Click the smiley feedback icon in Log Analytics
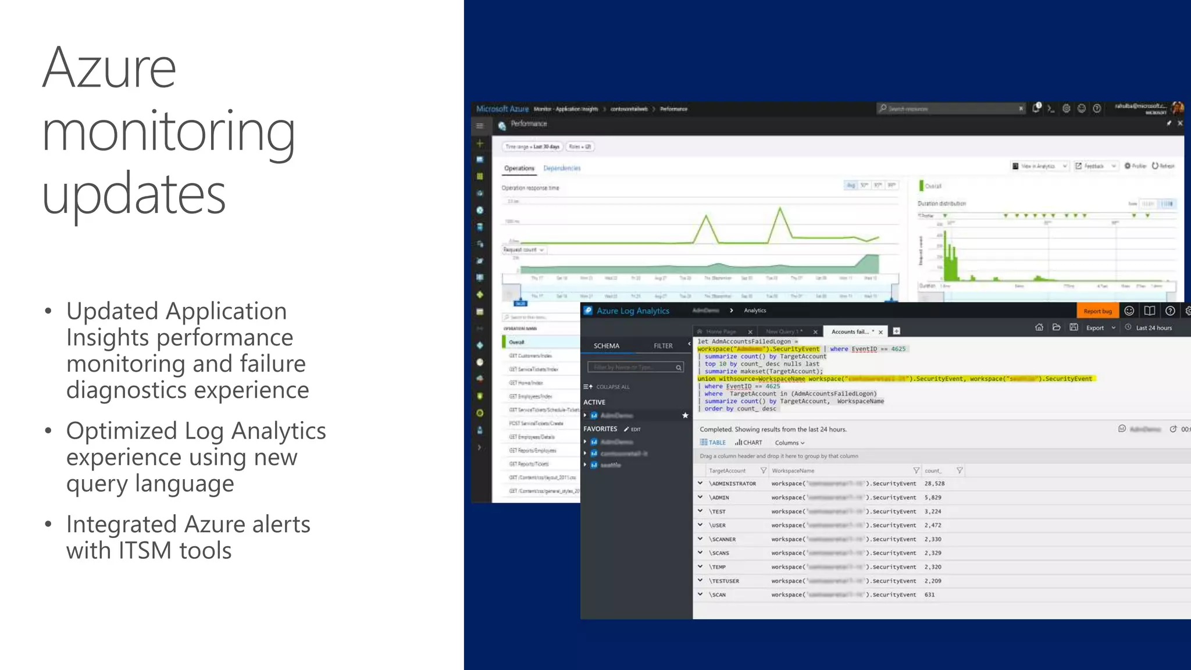The width and height of the screenshot is (1191, 670). 1129,311
